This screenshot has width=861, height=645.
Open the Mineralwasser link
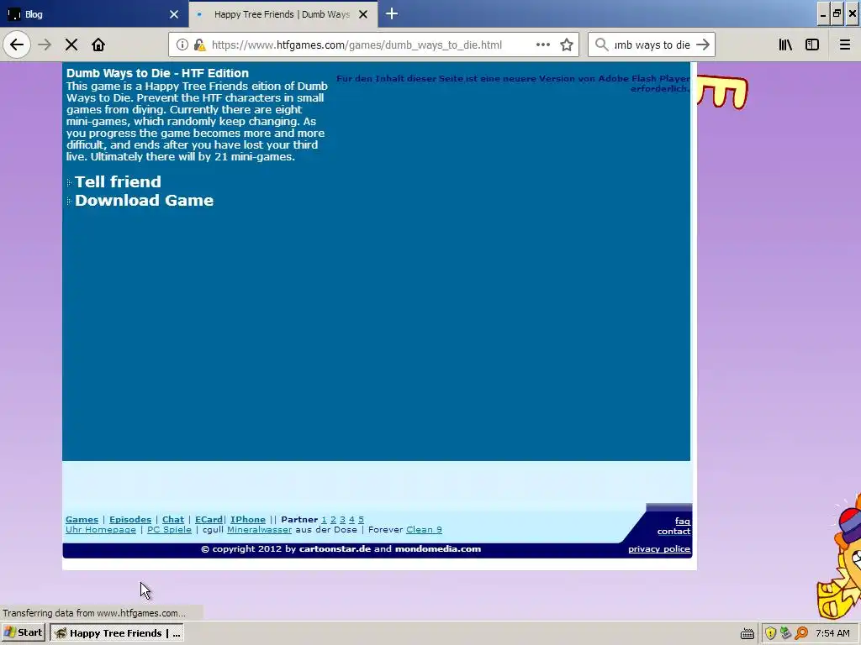point(259,530)
